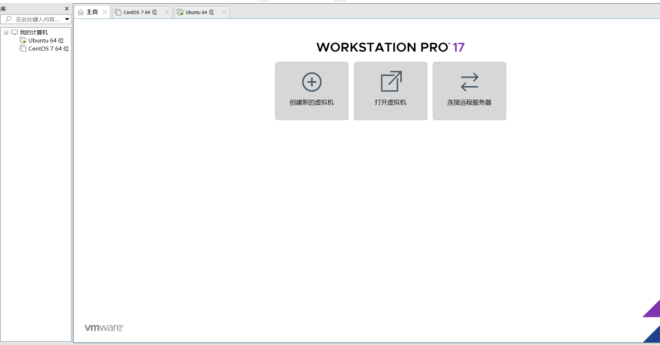660x345 pixels.
Task: Click the search magnifier icon in library
Action: (9, 19)
